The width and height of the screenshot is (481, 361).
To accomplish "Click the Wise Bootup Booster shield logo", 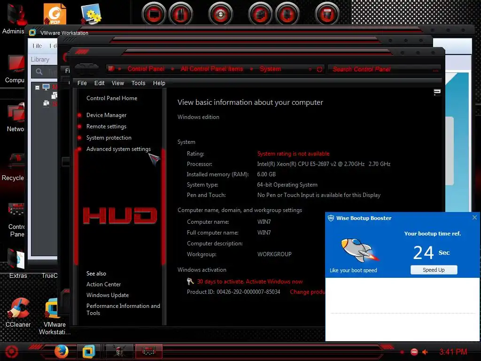I will 331,218.
